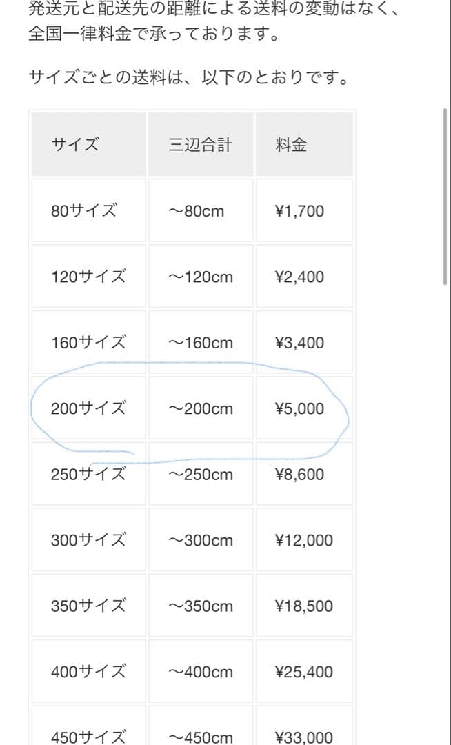This screenshot has width=451, height=745.
Task: Click the 三辺合計 column header
Action: click(200, 145)
